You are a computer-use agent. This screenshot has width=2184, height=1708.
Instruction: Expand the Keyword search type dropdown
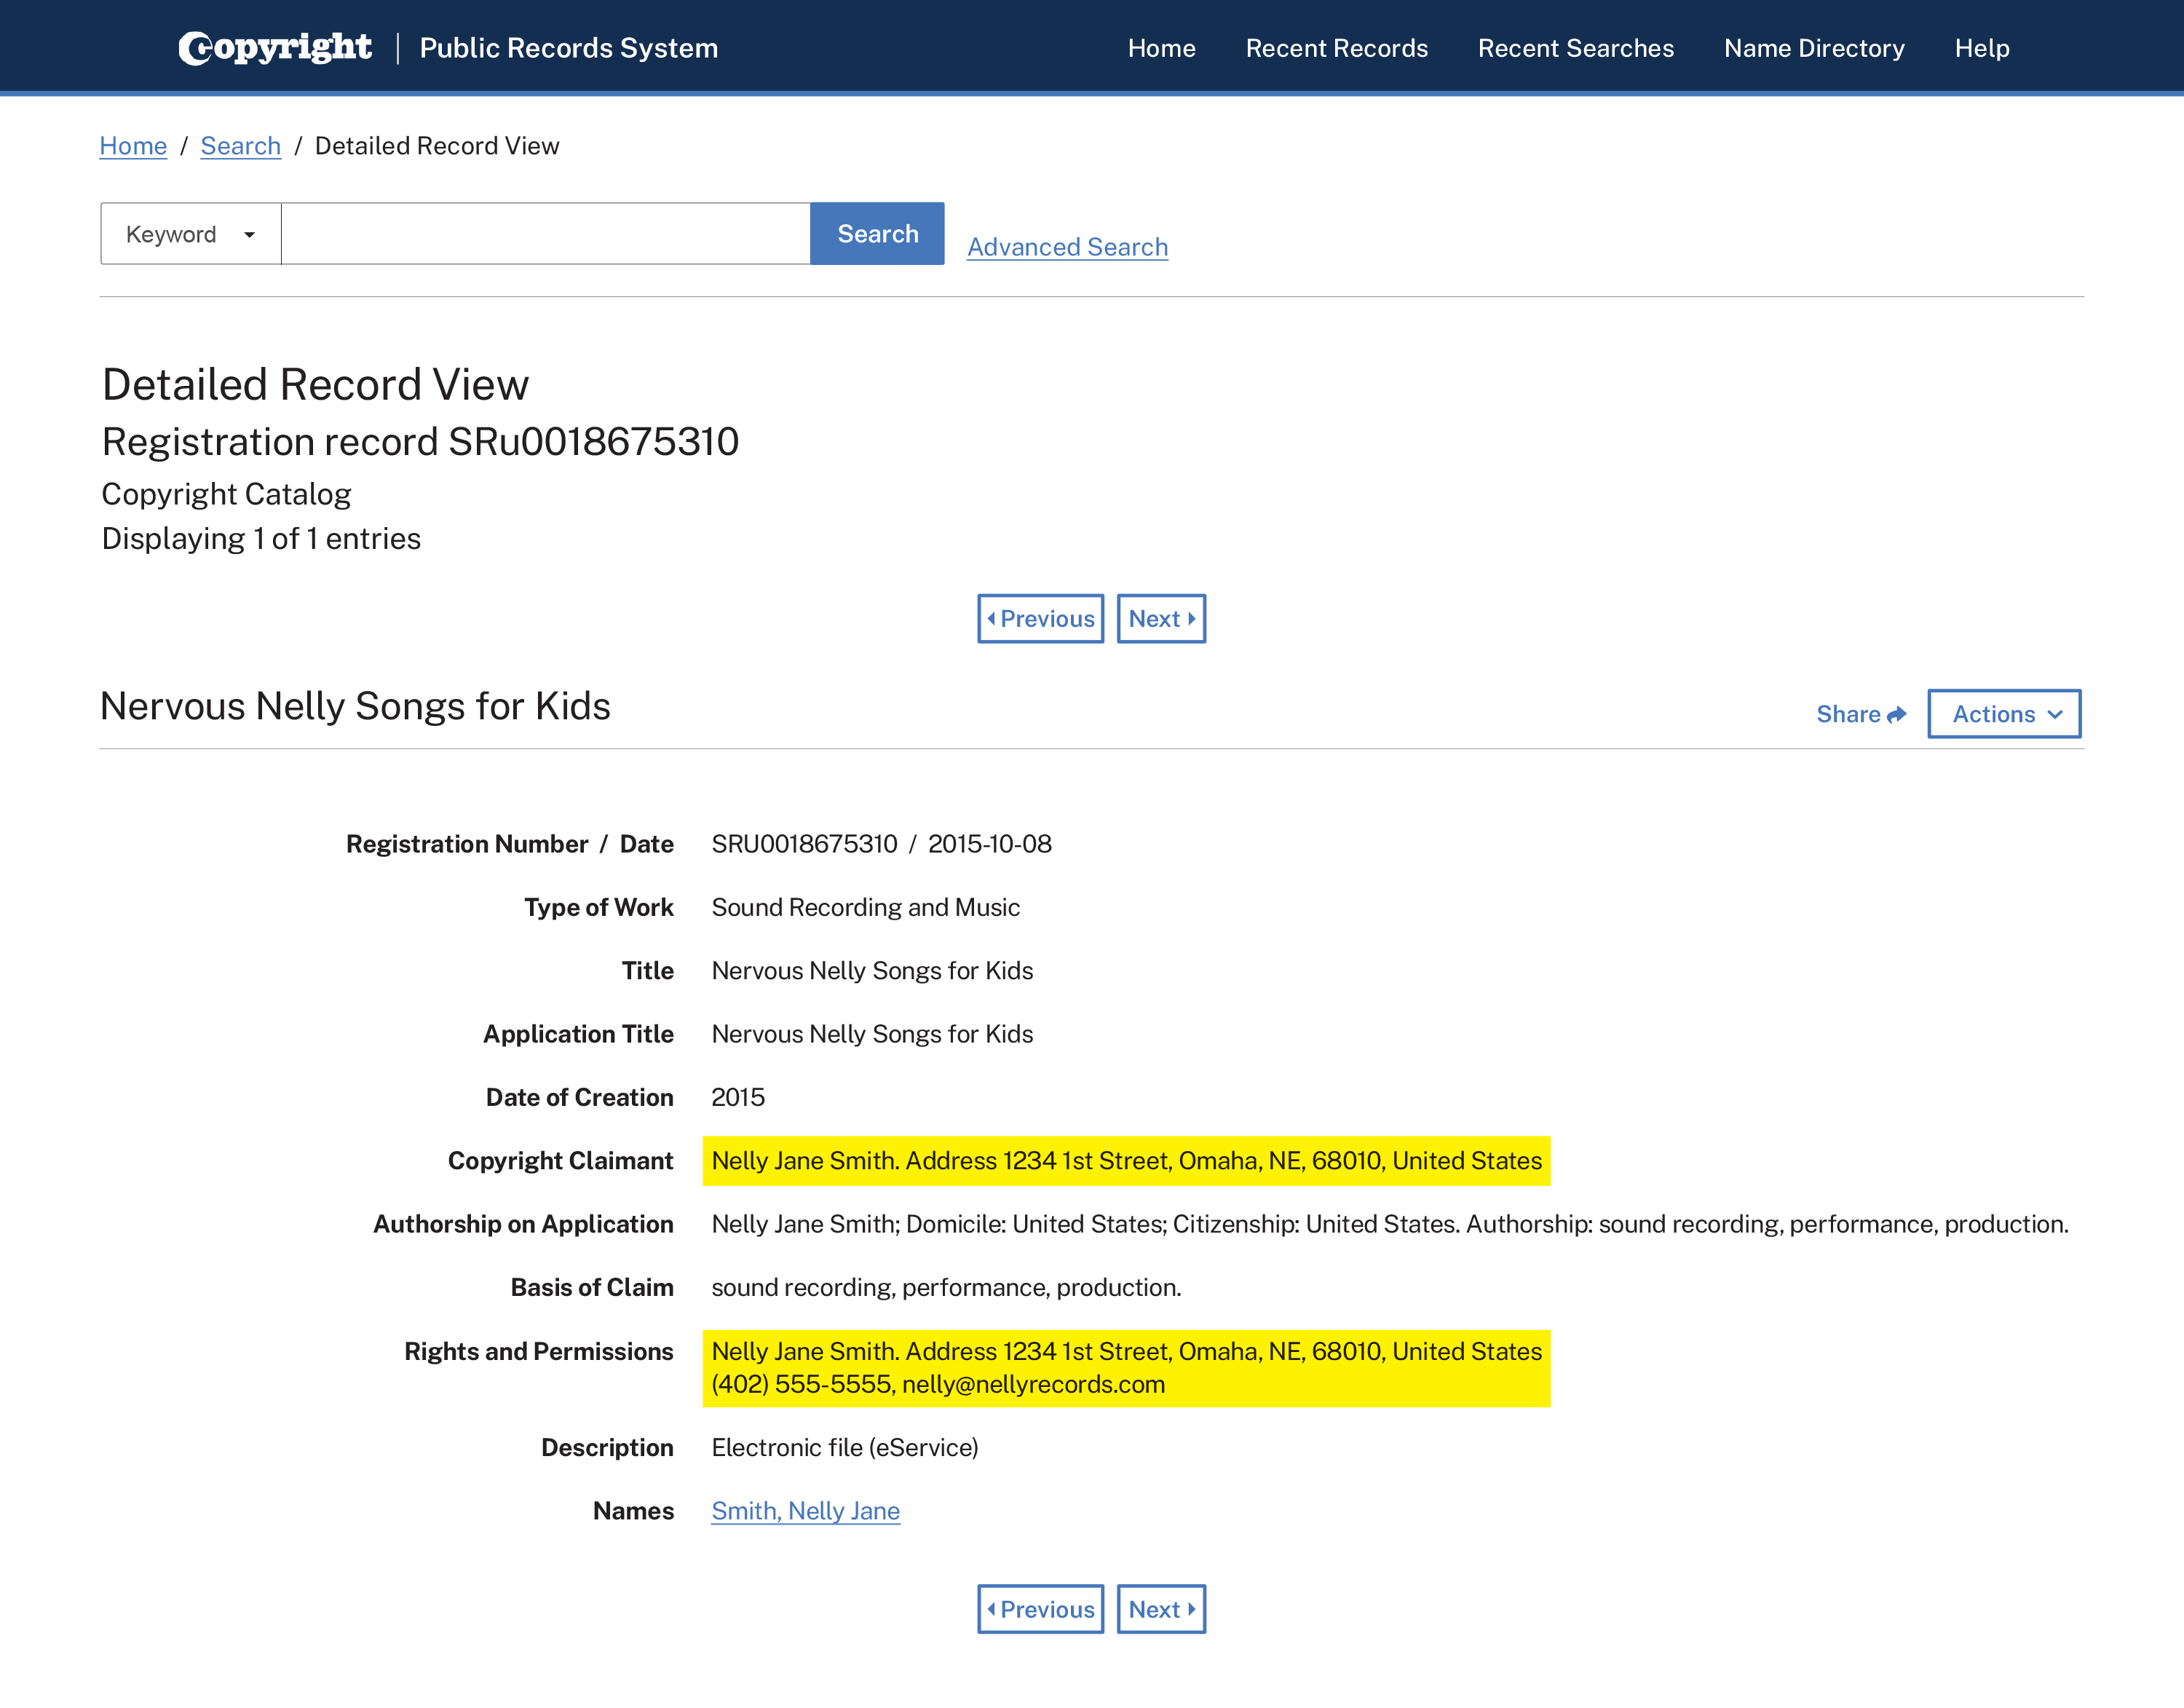[191, 234]
